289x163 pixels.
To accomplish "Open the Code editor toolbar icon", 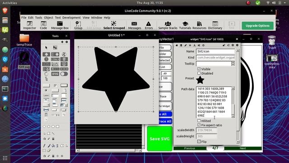I will click(43, 25).
